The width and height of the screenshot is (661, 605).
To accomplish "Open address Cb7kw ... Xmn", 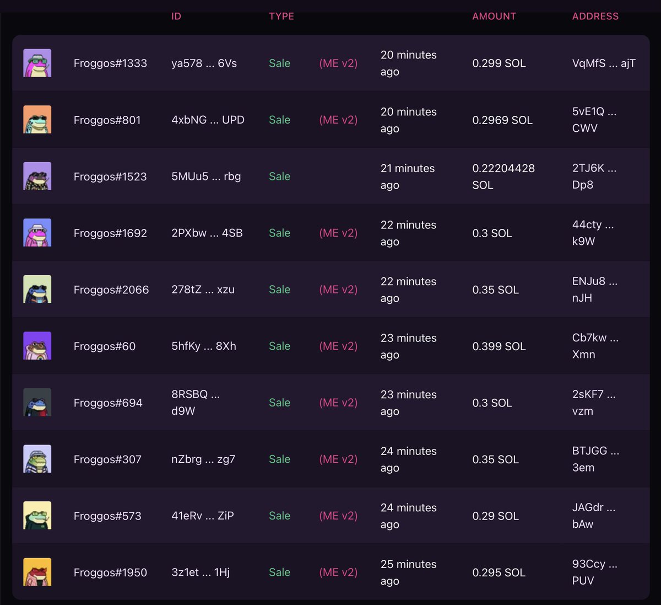I will [x=595, y=346].
